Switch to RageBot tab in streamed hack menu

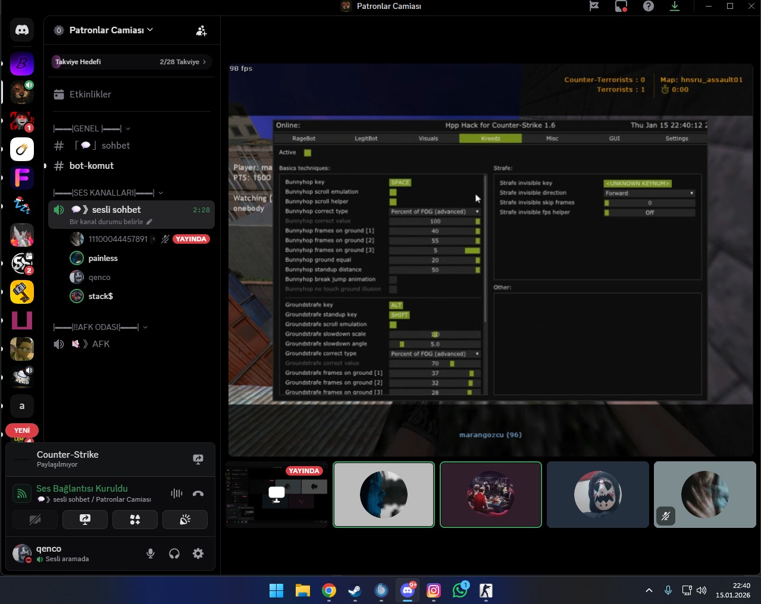pyautogui.click(x=303, y=139)
